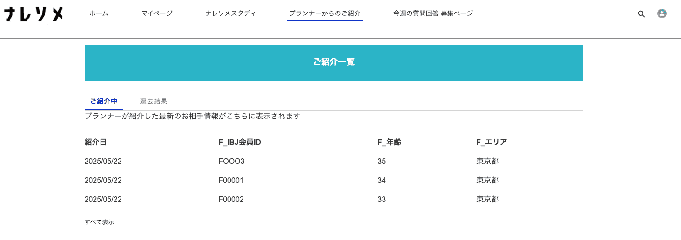The image size is (681, 240).
Task: Click the search magnifier icon
Action: (x=641, y=14)
